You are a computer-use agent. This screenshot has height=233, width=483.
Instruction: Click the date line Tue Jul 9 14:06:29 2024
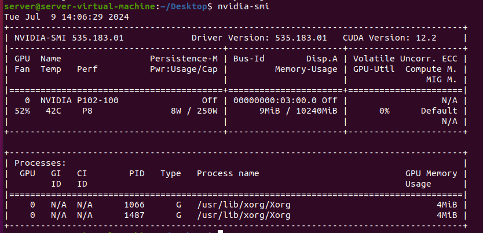click(67, 17)
